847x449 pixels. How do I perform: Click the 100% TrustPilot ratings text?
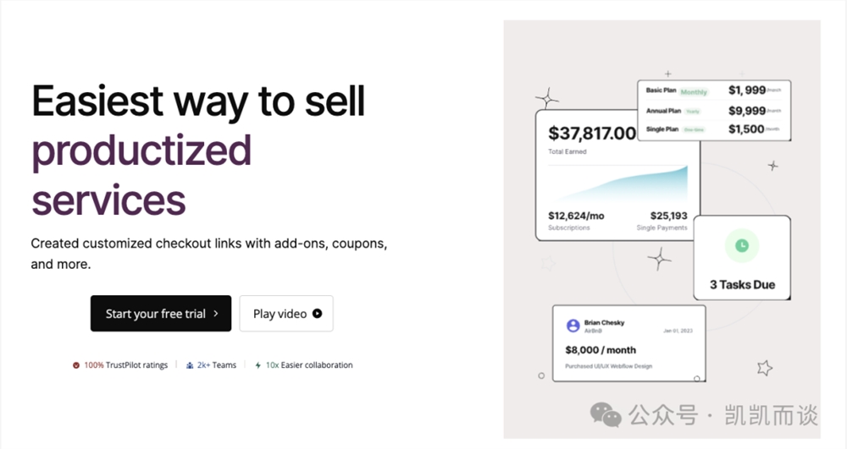pyautogui.click(x=126, y=365)
